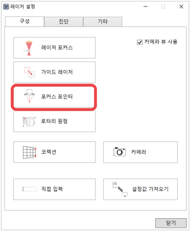Click the focus pointer lens icon

(x=29, y=96)
